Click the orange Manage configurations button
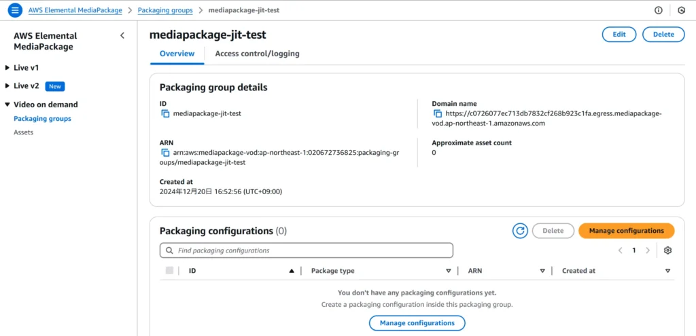Viewport: 696px width, 336px height. point(626,231)
